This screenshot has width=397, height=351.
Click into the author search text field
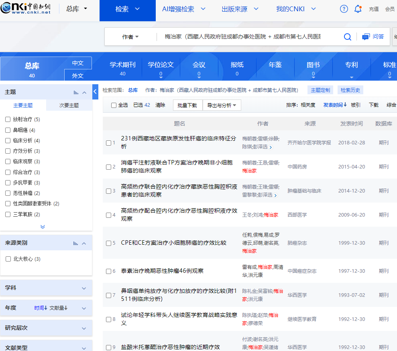242,37
